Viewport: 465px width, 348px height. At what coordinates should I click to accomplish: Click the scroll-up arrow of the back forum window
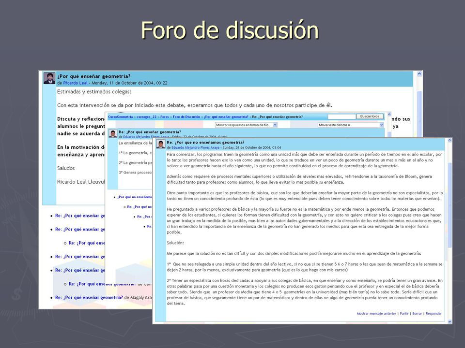pyautogui.click(x=419, y=74)
